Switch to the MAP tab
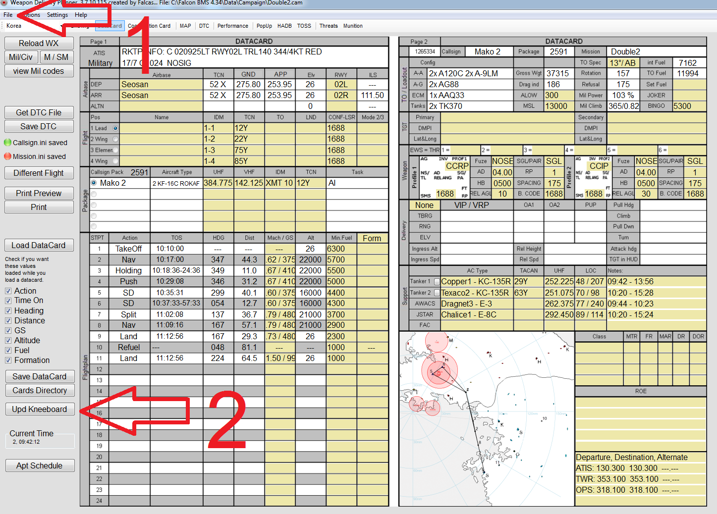Viewport: 717px width, 514px height. [185, 26]
